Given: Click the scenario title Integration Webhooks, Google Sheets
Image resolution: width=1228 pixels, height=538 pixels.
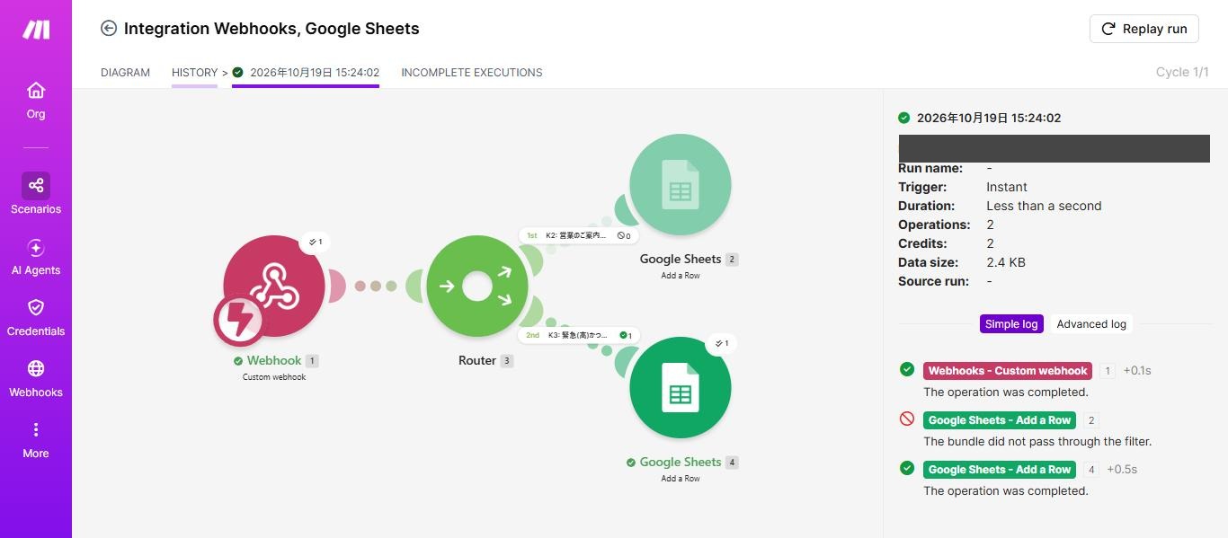Looking at the screenshot, I should (271, 29).
